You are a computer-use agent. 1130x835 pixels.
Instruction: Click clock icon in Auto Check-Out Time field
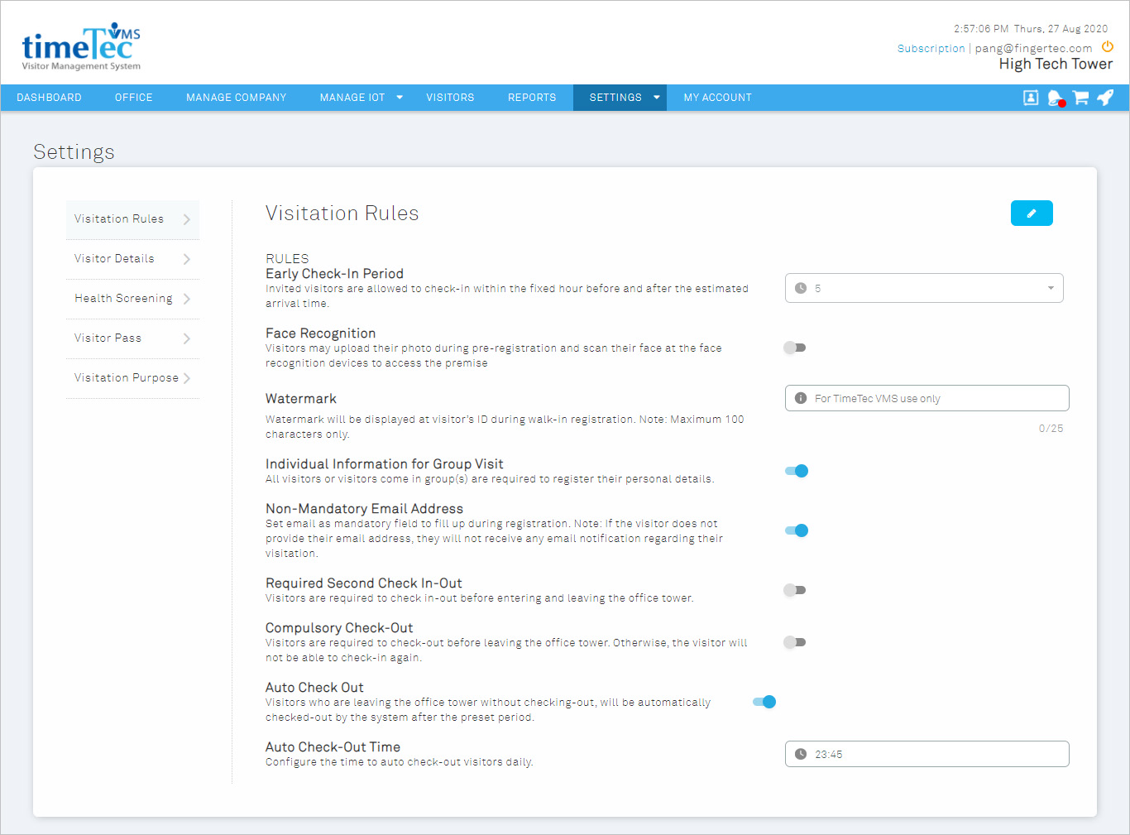(801, 754)
